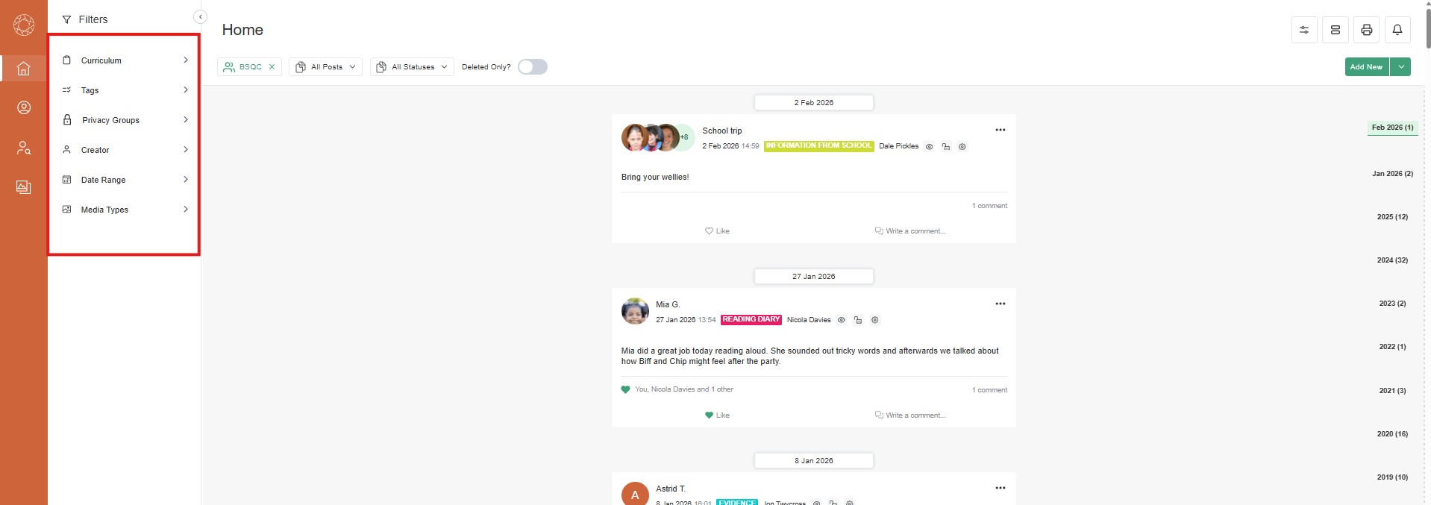Open the Add New dropdown arrow
The width and height of the screenshot is (1431, 505).
click(x=1401, y=67)
